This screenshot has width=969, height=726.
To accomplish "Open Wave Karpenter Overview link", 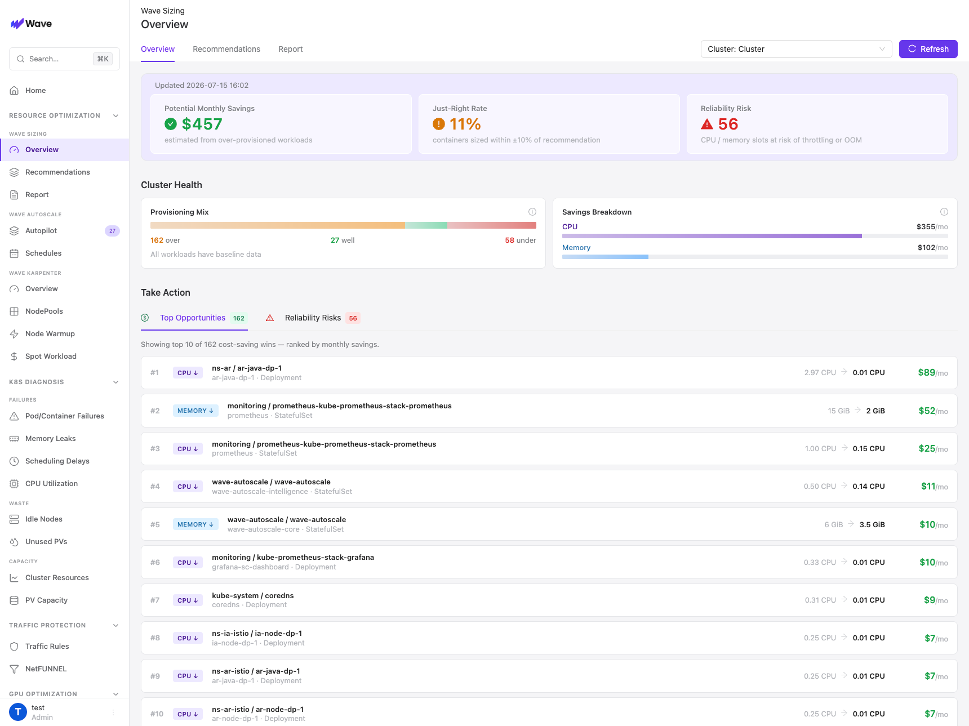I will pos(65,289).
